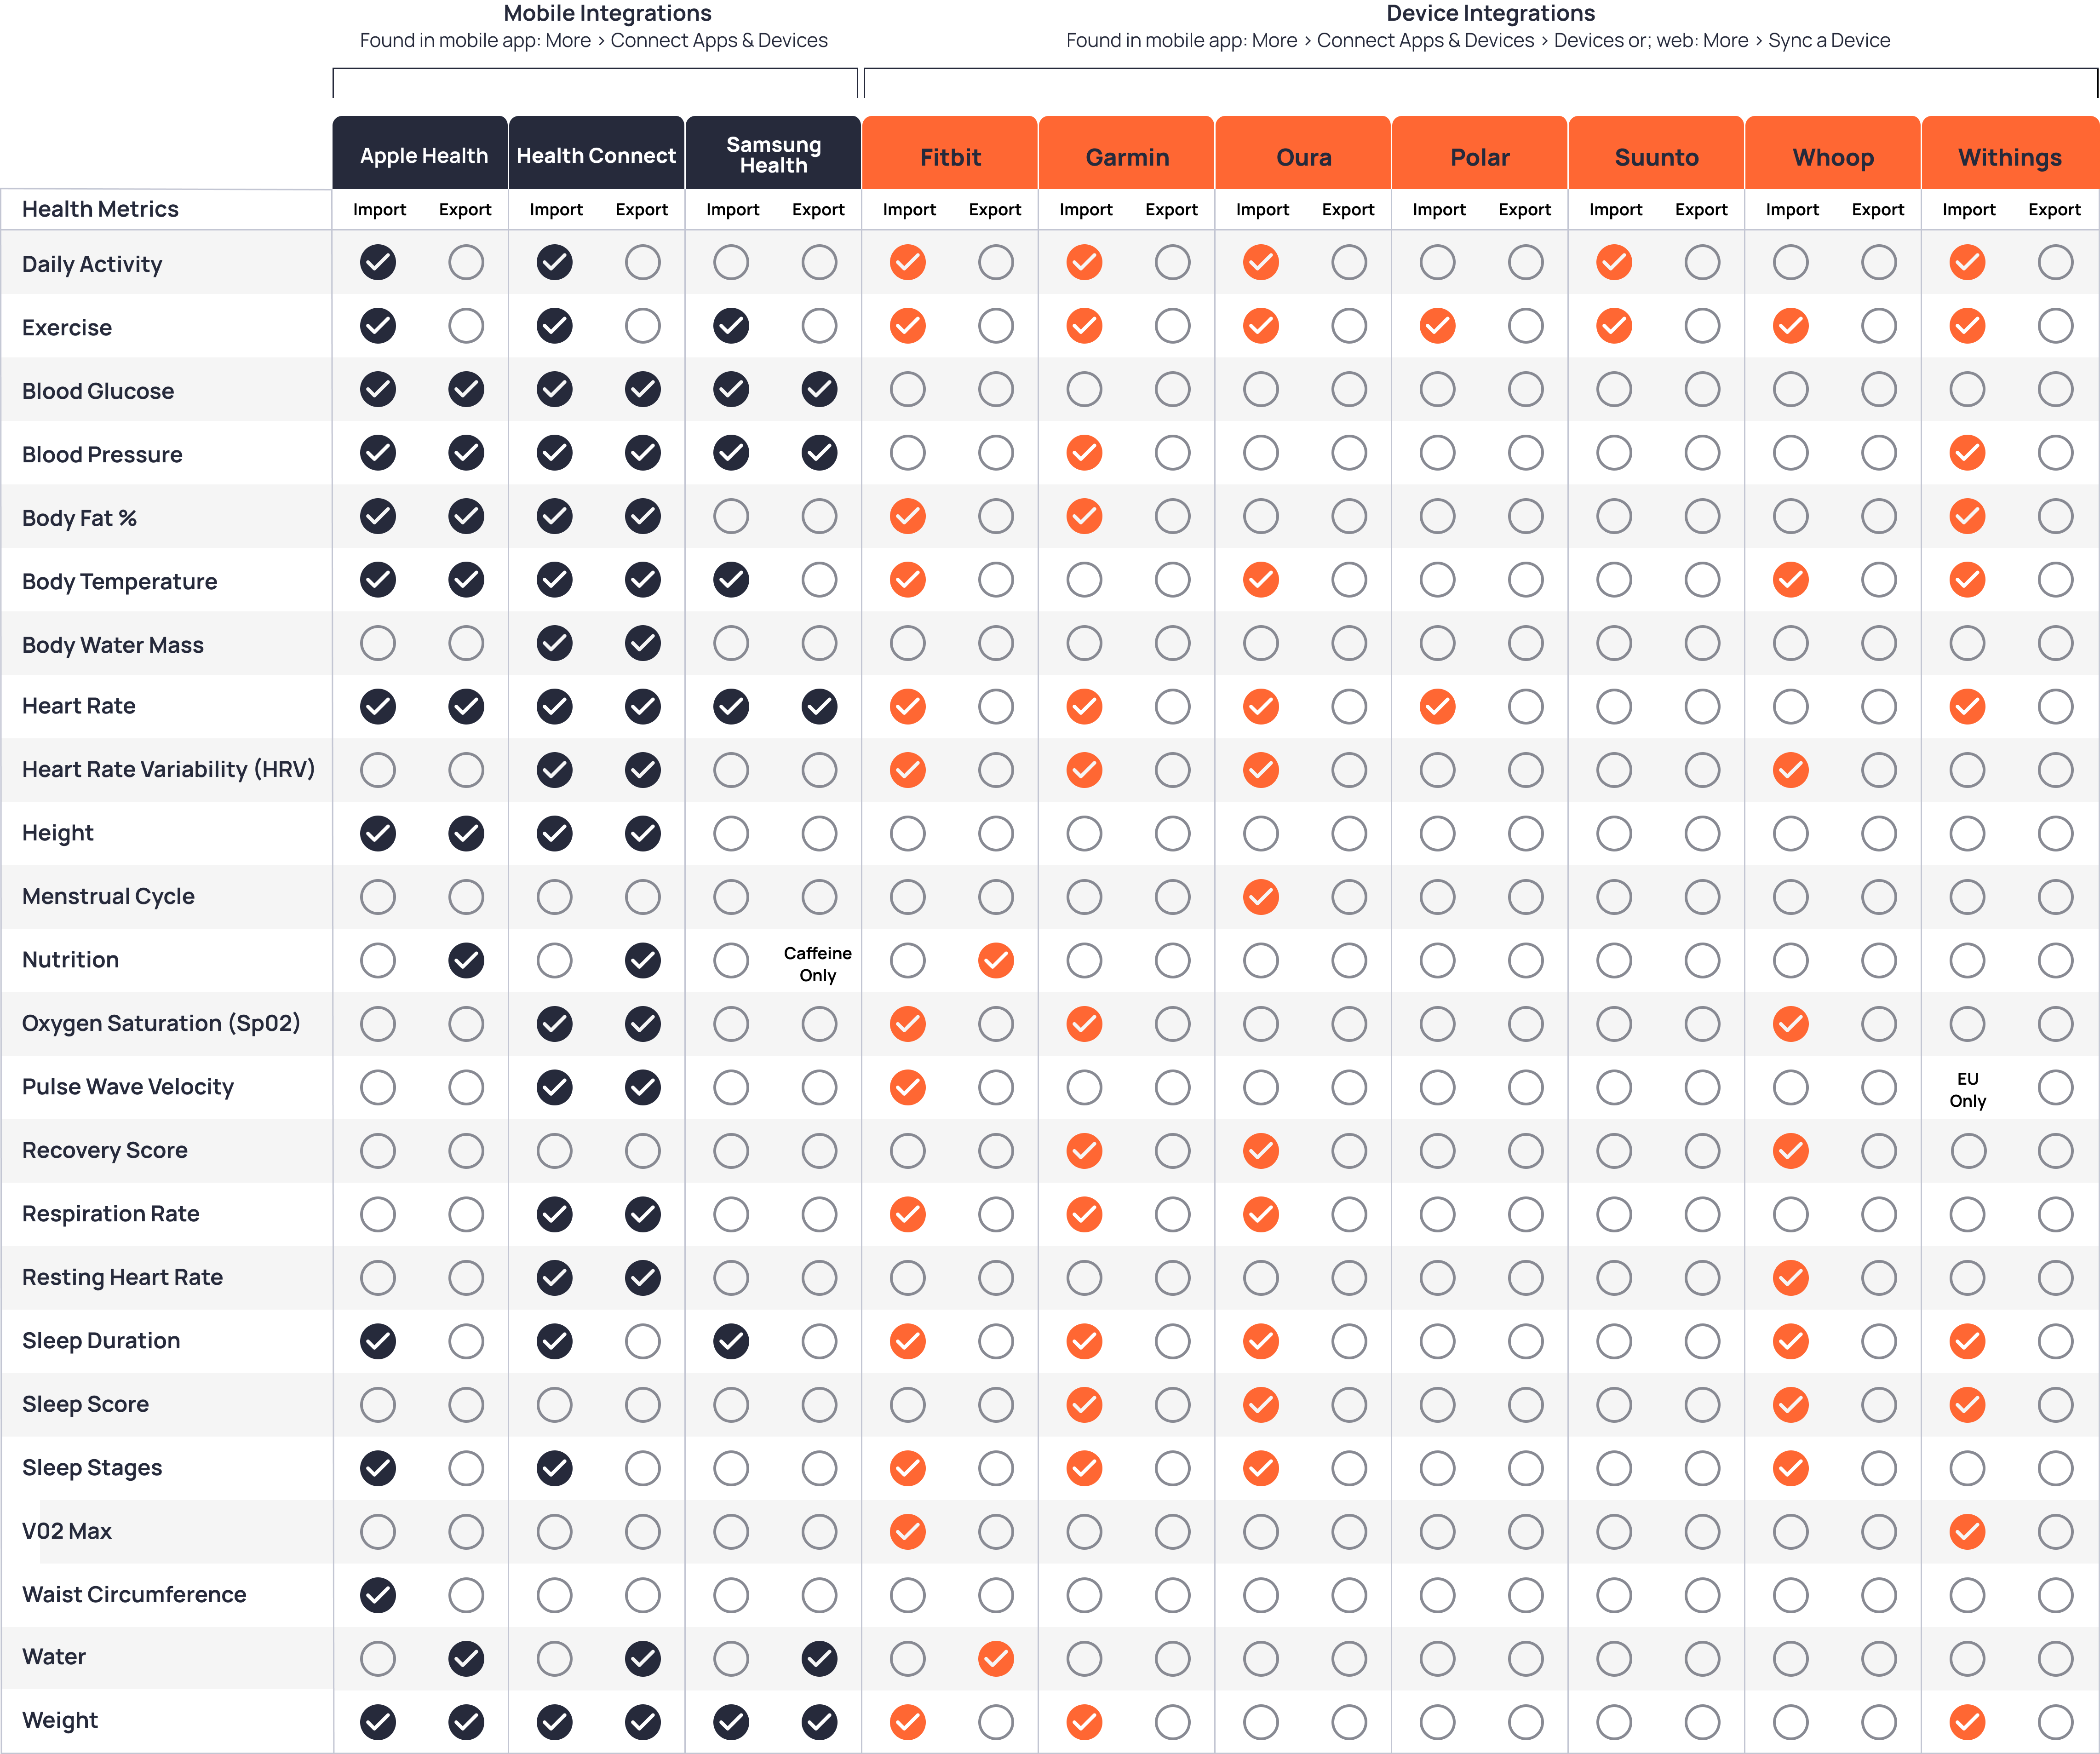The width and height of the screenshot is (2100, 1754).
Task: Click Apple Health Export checkmark for Nutrition
Action: click(466, 961)
